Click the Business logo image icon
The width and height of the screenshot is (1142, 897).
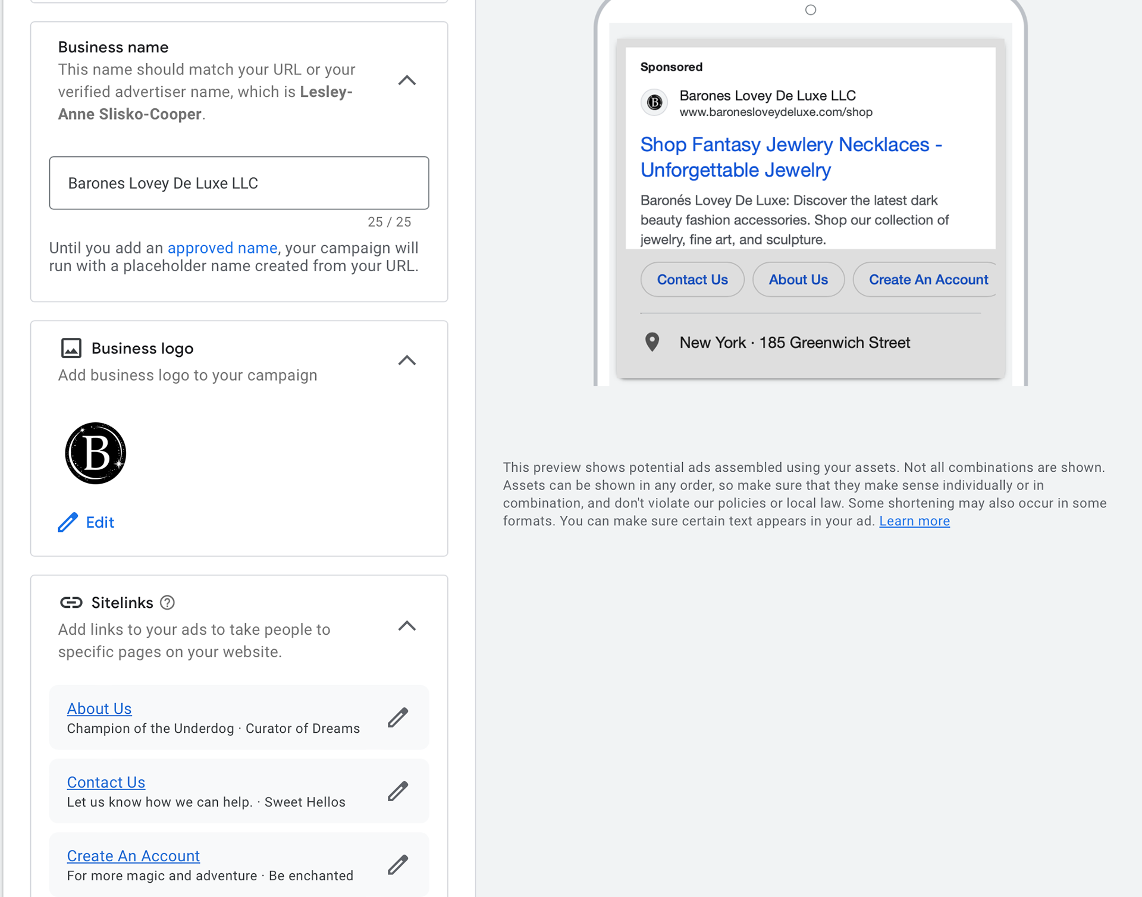click(71, 348)
